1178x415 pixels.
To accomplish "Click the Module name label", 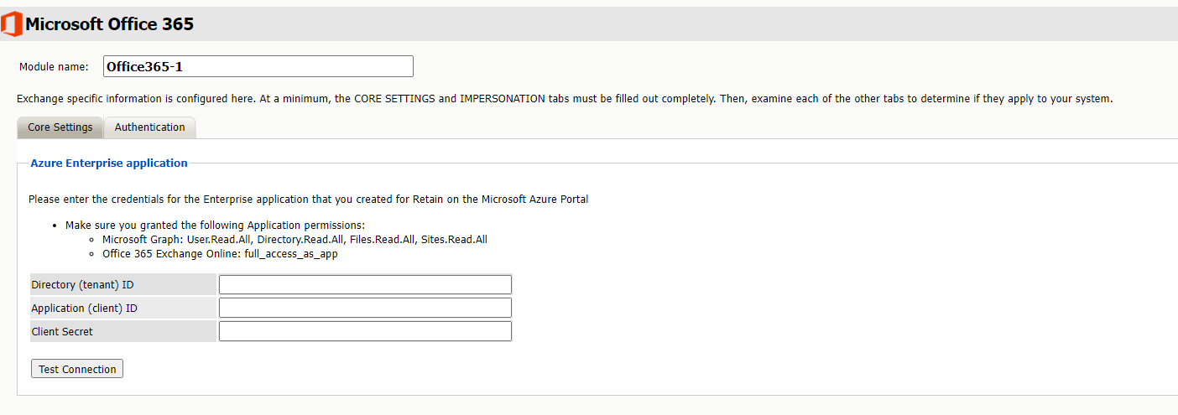I will [54, 67].
